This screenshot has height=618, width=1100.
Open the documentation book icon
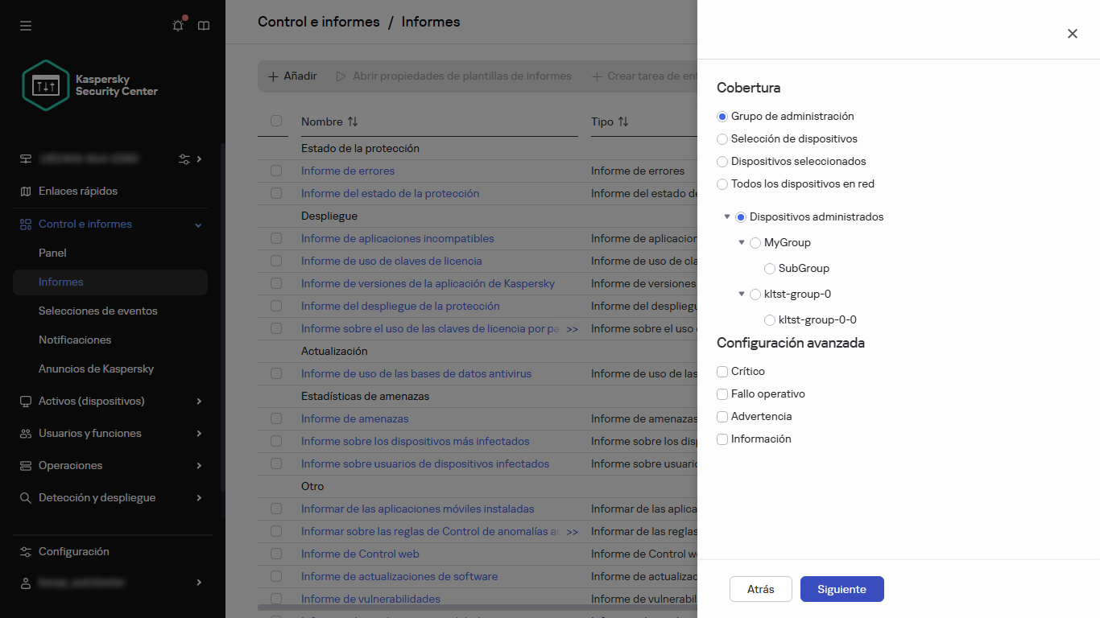click(x=204, y=26)
